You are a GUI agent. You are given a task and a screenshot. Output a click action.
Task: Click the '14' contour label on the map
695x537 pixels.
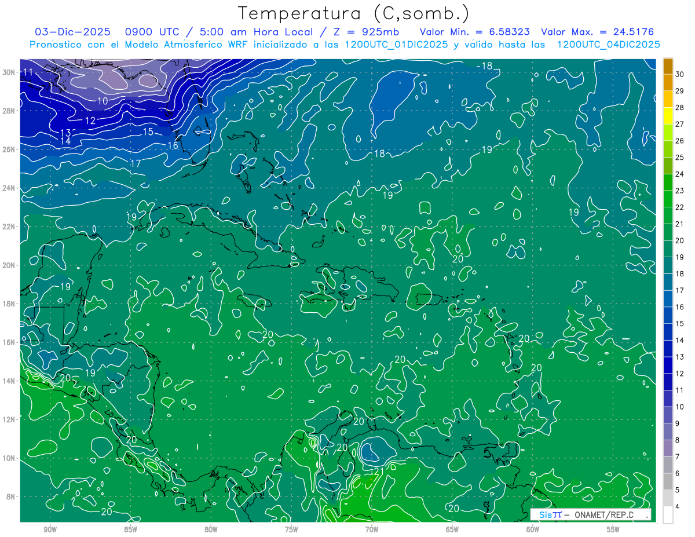coord(65,141)
